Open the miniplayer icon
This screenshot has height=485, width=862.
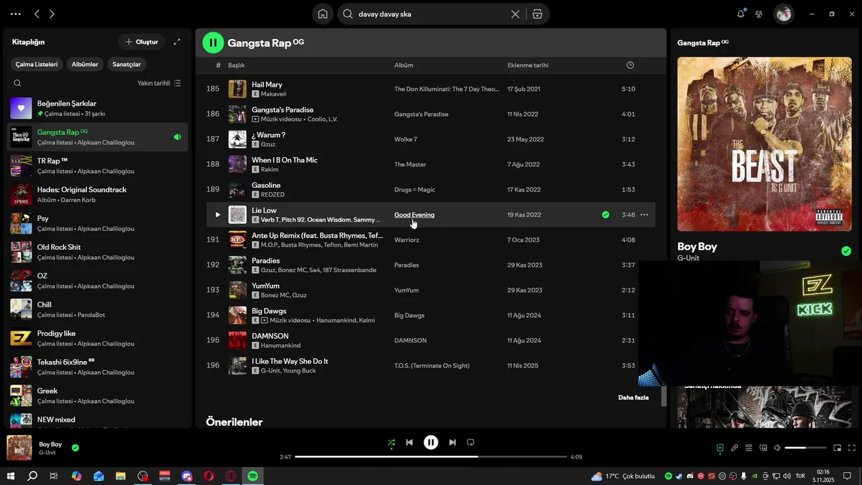837,448
